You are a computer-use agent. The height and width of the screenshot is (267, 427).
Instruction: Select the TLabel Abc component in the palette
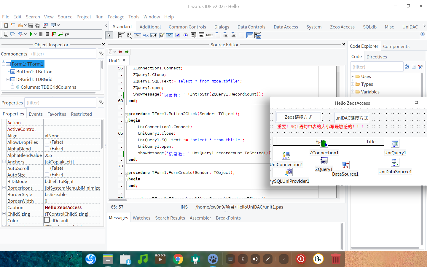(146, 35)
